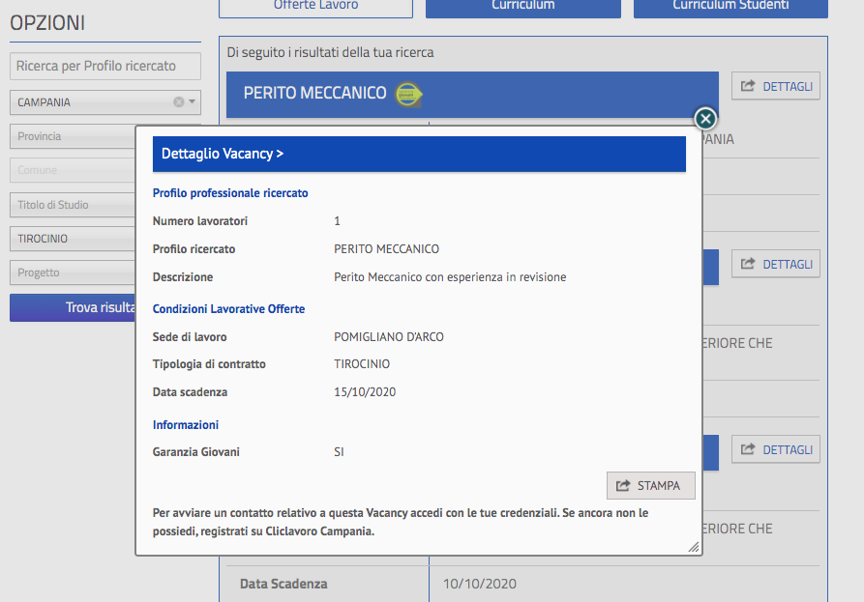This screenshot has width=864, height=602.
Task: Click the POMIGLIANO D'ARCO workplace value
Action: 389,337
